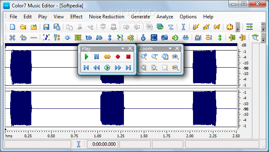Click the green plug with gold bar icon
Image resolution: width=269 pixels, height=152 pixels.
point(232,37)
